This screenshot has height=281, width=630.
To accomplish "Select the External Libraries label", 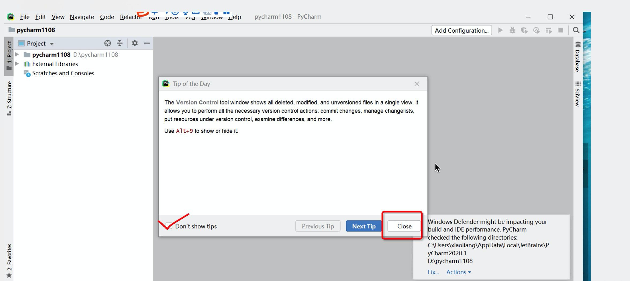I will [55, 64].
